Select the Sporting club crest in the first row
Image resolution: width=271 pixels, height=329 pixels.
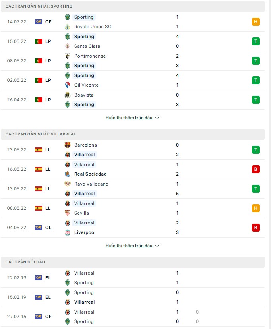(68, 17)
